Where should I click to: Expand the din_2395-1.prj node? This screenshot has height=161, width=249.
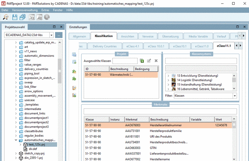pyautogui.click(x=16, y=158)
